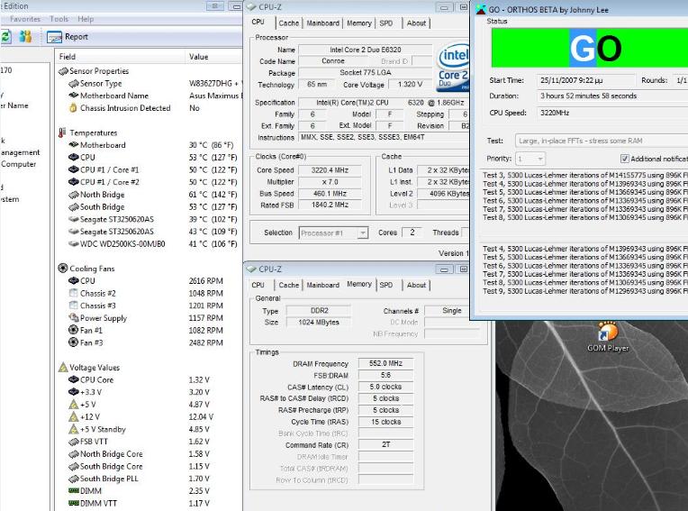Click the Temperatures thermometer icon
Screen dimensions: 688x511
(x=62, y=132)
